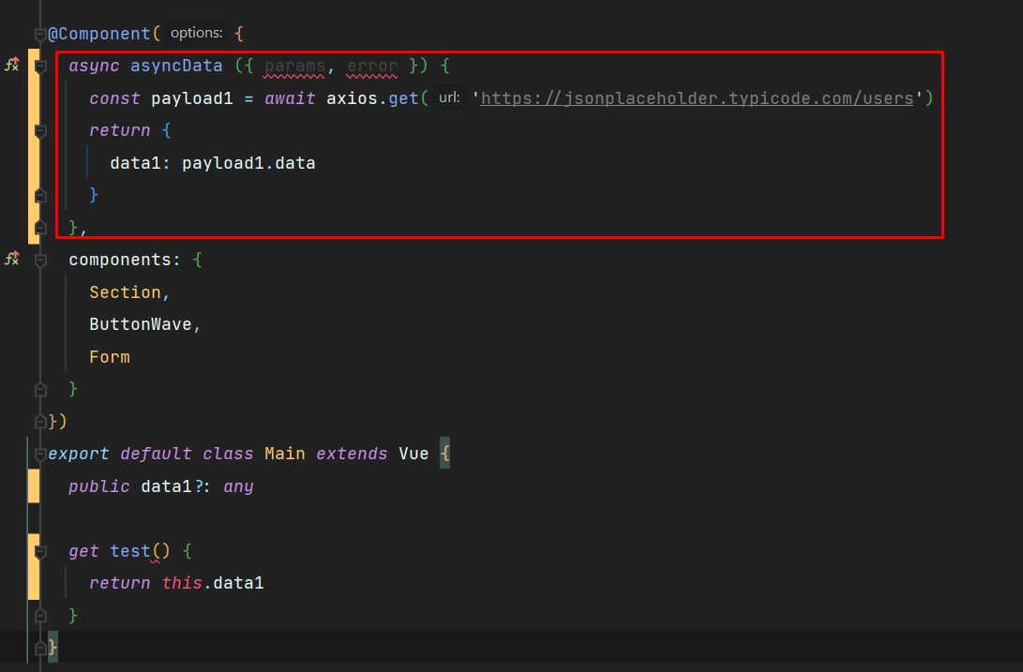Click the 'await' keyword
1023x672 pixels.
point(290,98)
